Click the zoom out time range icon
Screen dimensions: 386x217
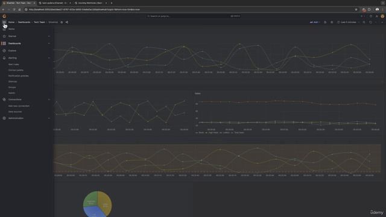tap(364, 22)
